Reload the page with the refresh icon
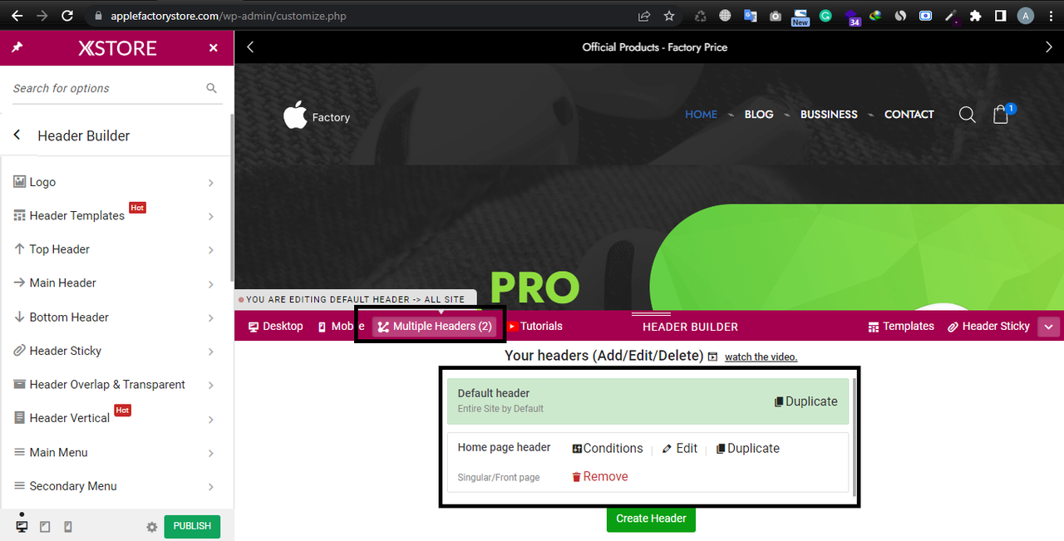 (x=67, y=16)
